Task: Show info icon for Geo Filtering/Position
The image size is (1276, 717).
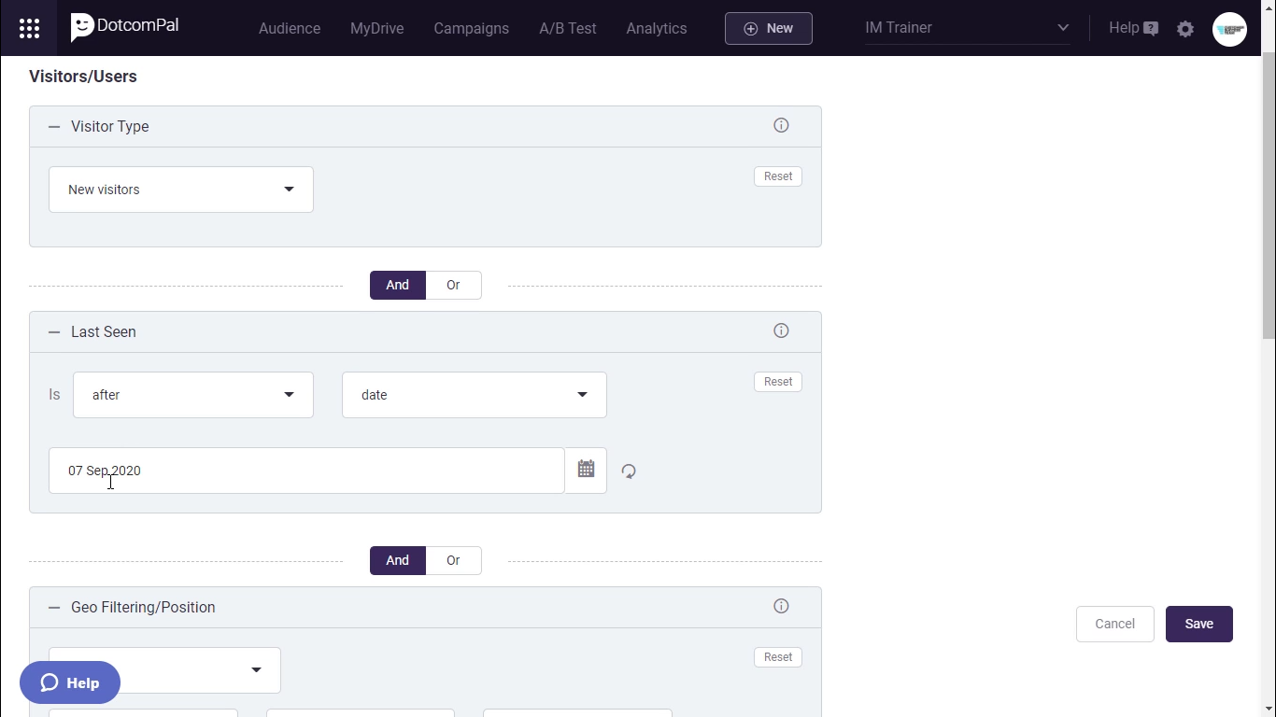Action: point(781,607)
